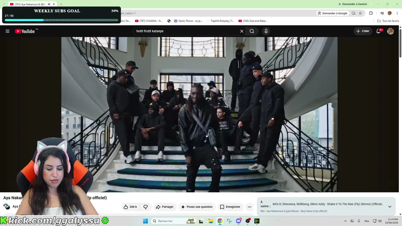Image resolution: width=402 pixels, height=226 pixels.
Task: Open the network tray icon
Action: [x=375, y=221]
